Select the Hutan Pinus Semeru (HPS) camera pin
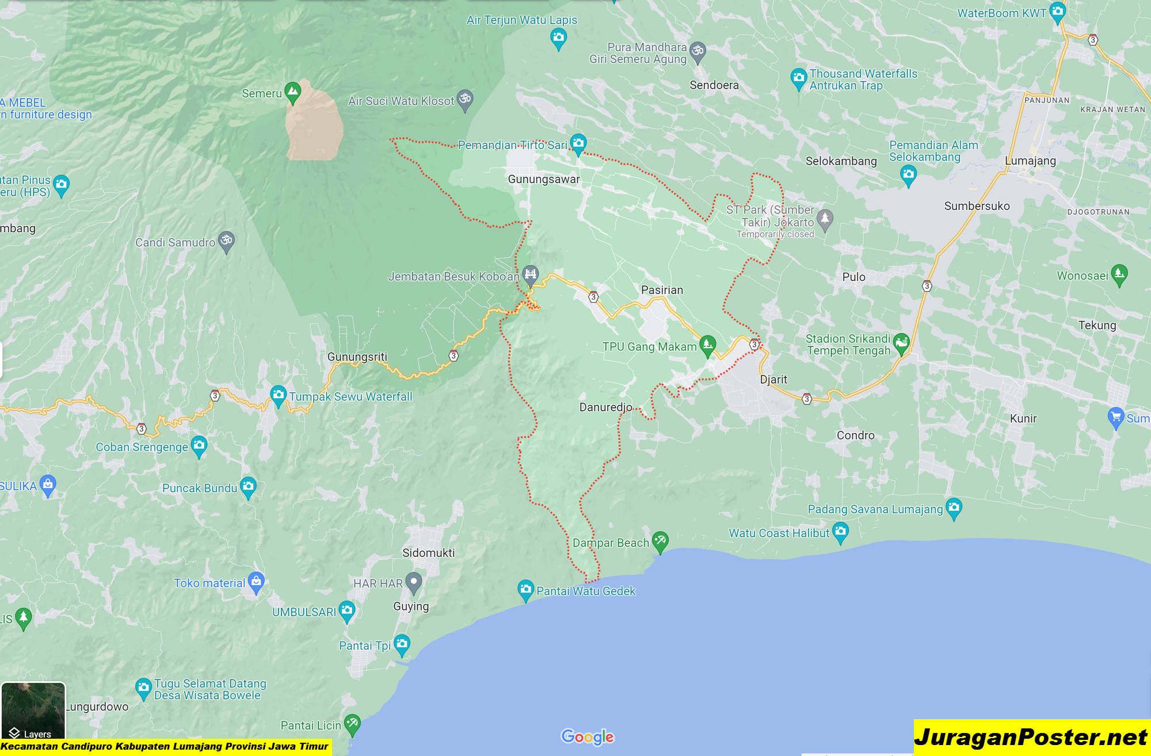 click(x=61, y=185)
